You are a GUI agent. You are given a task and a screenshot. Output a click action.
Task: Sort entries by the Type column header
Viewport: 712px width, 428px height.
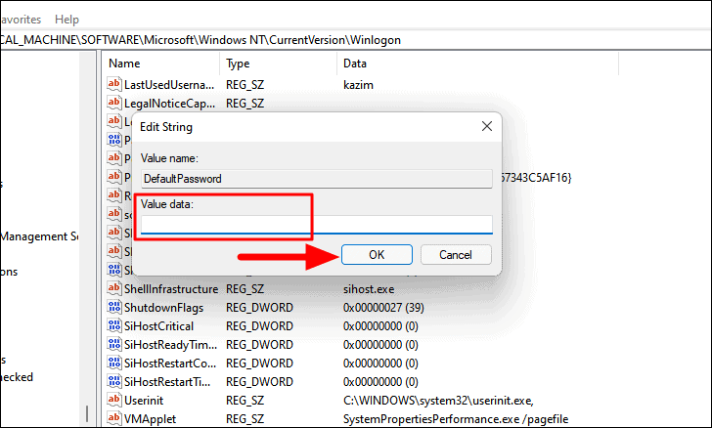tap(279, 64)
